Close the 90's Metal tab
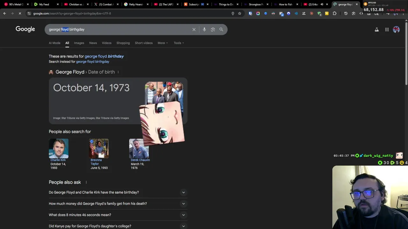 coord(28,4)
